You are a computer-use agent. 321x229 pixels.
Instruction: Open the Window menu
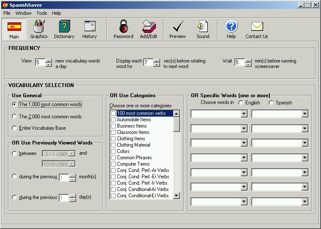[23, 13]
